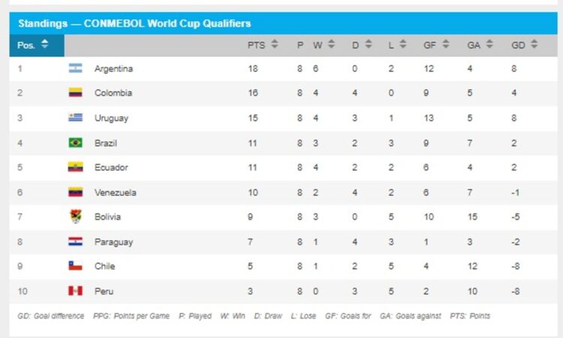Click the Standings CONMEBOL World Cup Qualifiers title

tap(134, 23)
